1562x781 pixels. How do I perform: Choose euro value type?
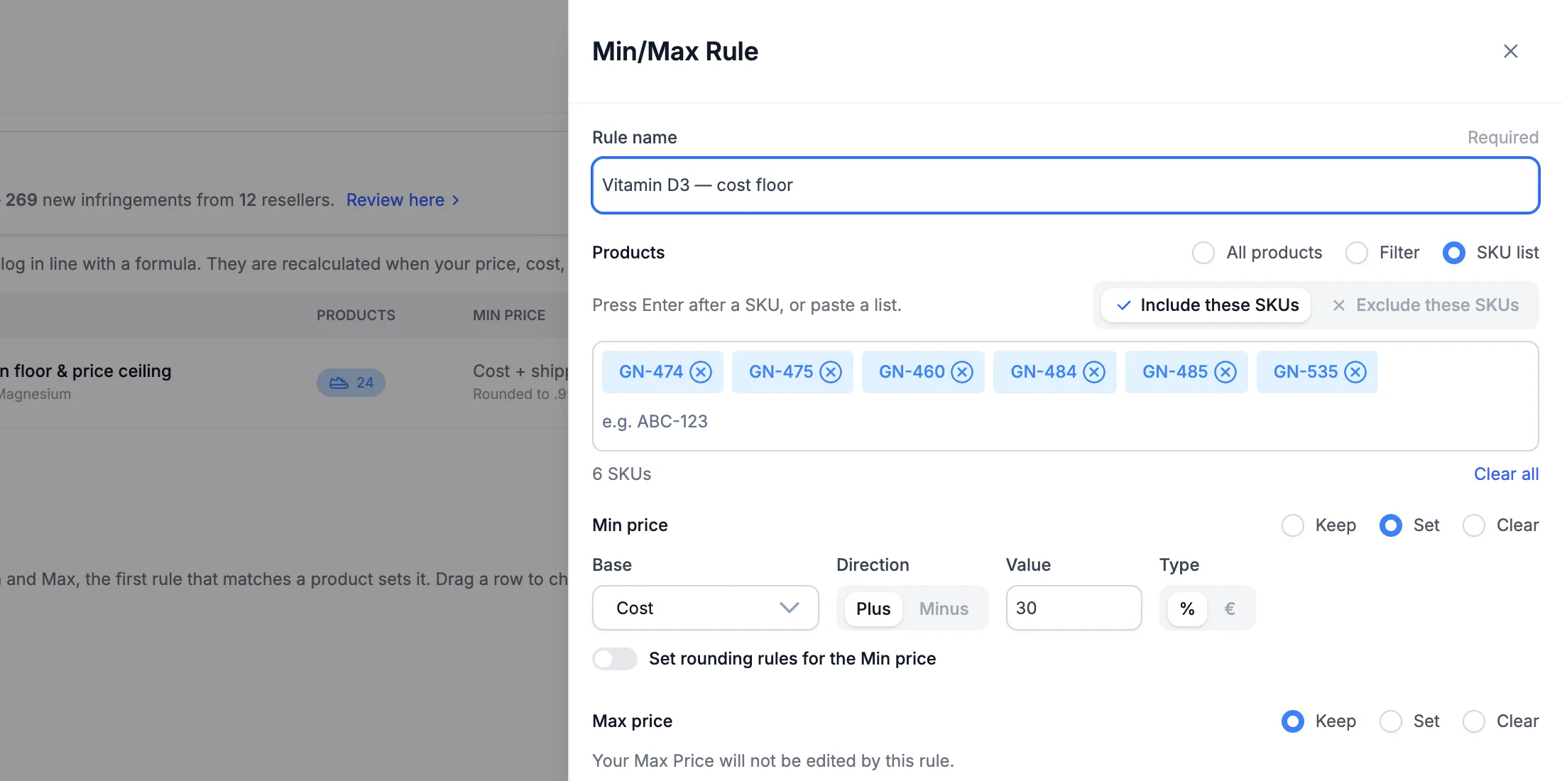(1230, 608)
